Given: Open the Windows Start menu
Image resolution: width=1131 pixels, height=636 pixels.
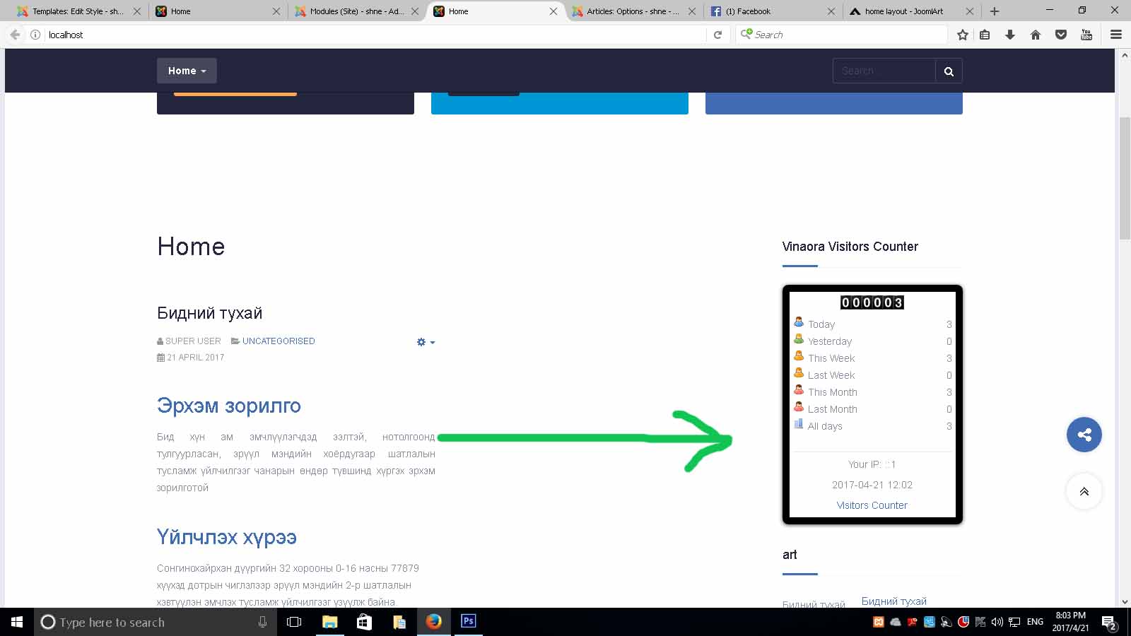Looking at the screenshot, I should 17,622.
